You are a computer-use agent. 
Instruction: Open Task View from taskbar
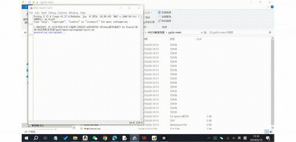(x=45, y=138)
